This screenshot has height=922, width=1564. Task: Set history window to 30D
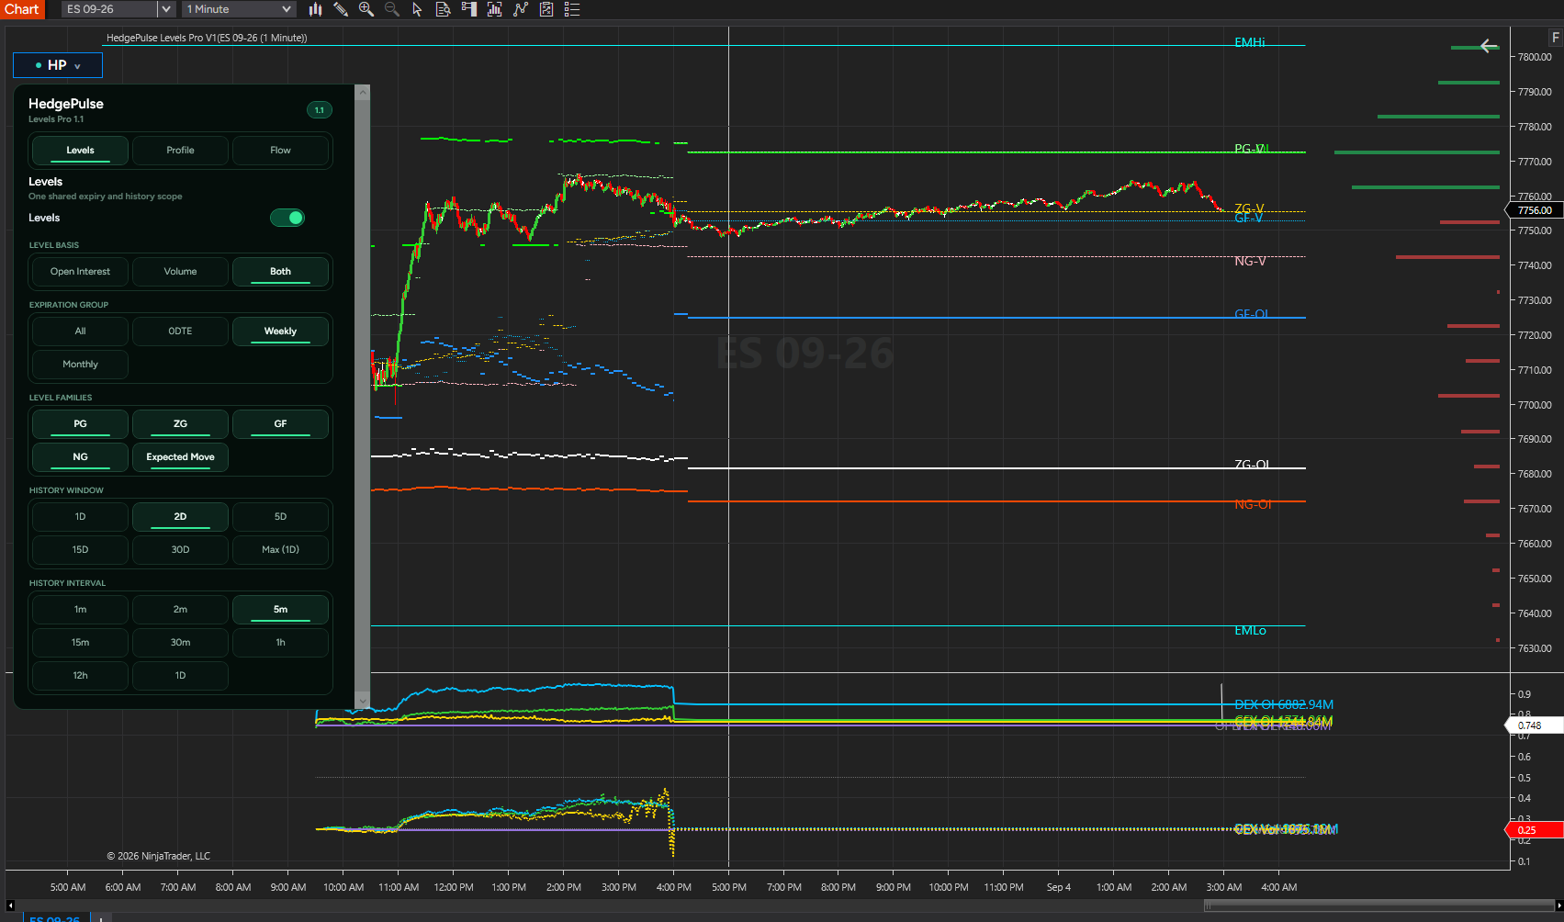pos(180,550)
